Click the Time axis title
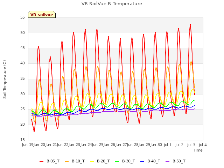This screenshot has height=168, width=224. (198, 150)
